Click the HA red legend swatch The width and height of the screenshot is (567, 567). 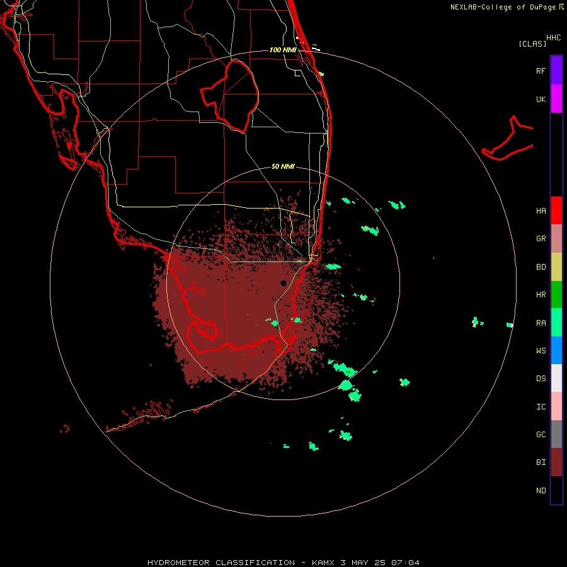556,210
